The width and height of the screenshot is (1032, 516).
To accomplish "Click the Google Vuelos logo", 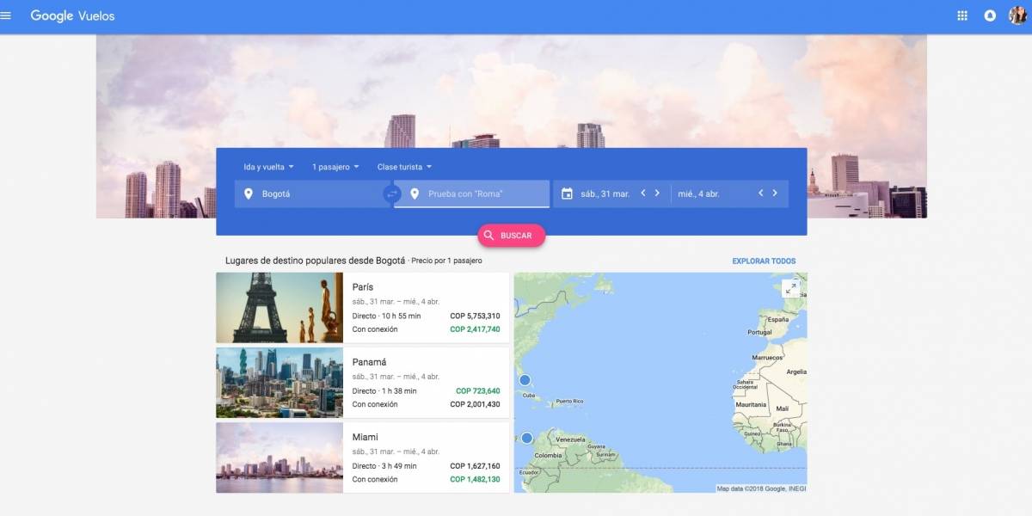I will click(72, 15).
